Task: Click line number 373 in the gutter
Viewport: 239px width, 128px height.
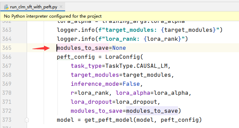Action: (7, 120)
